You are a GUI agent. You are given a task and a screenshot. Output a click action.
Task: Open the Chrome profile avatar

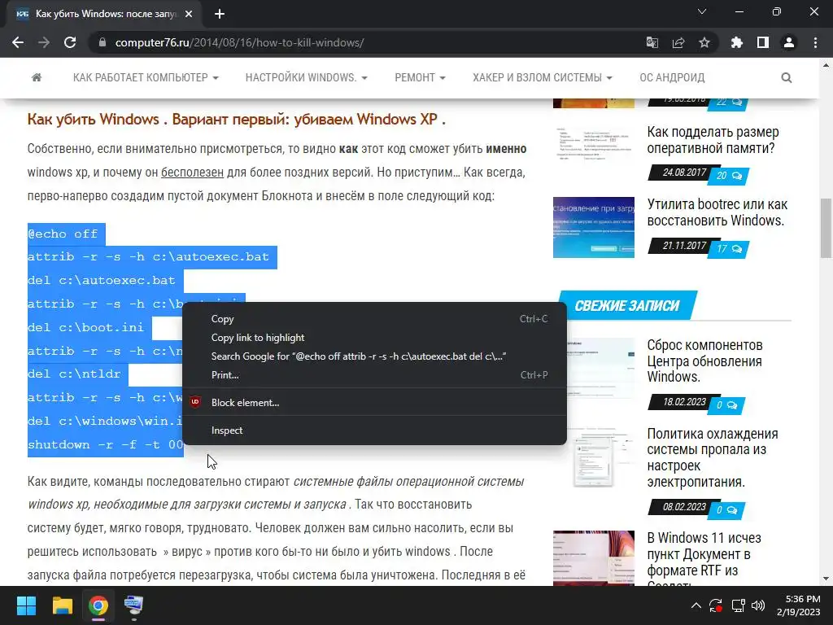point(789,42)
